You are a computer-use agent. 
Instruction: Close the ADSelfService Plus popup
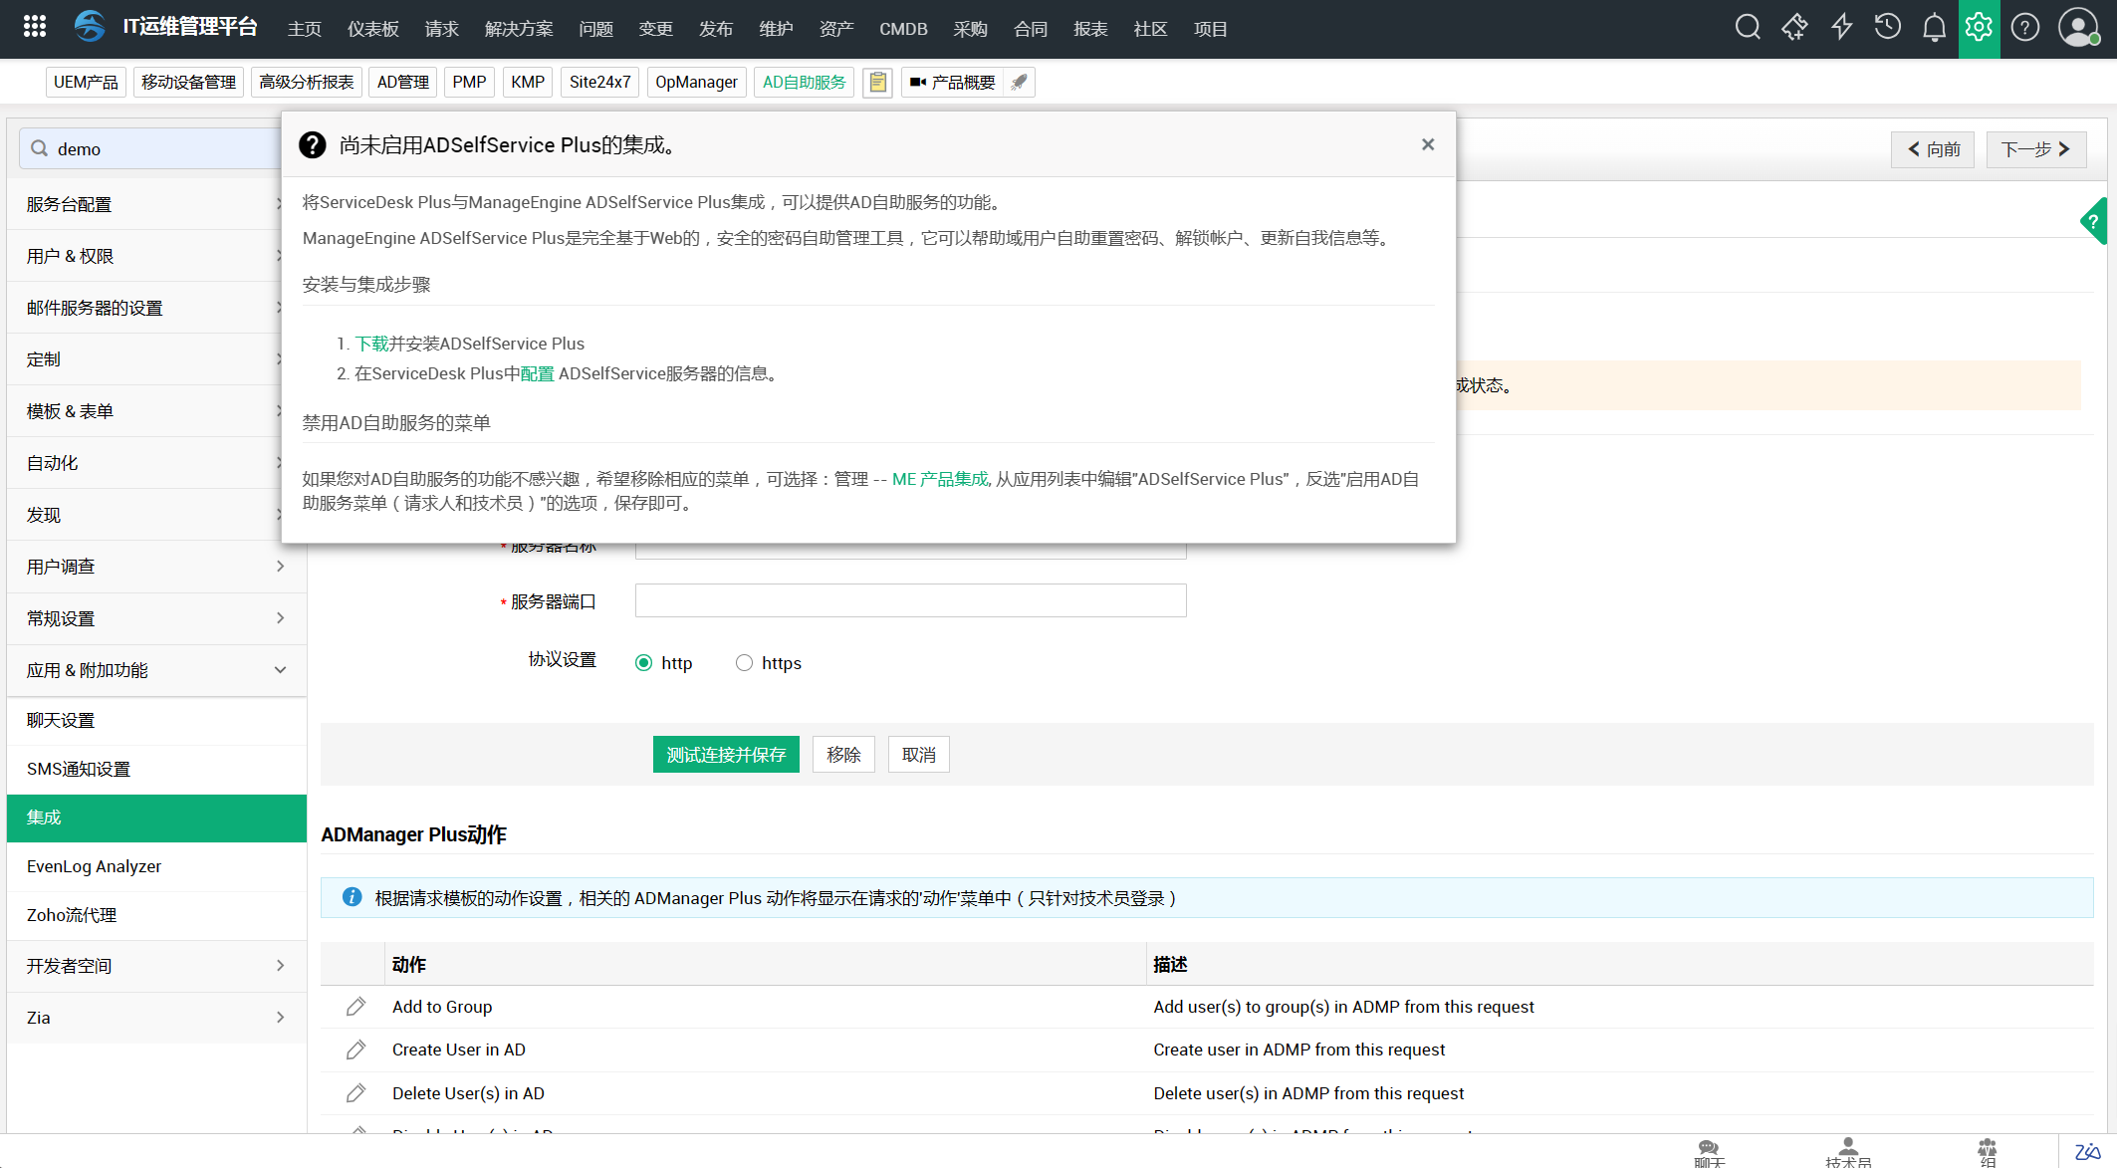click(x=1428, y=144)
